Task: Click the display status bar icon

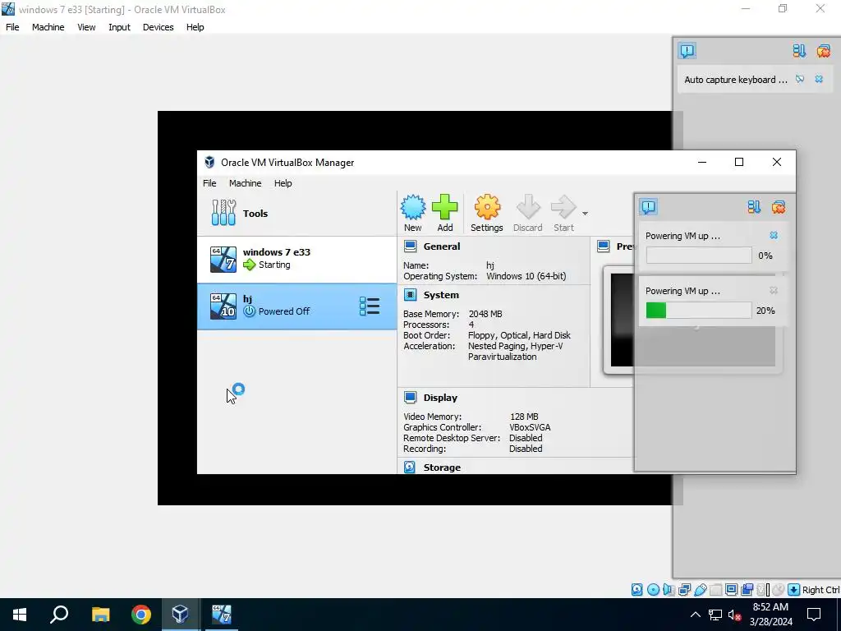Action: point(731,590)
